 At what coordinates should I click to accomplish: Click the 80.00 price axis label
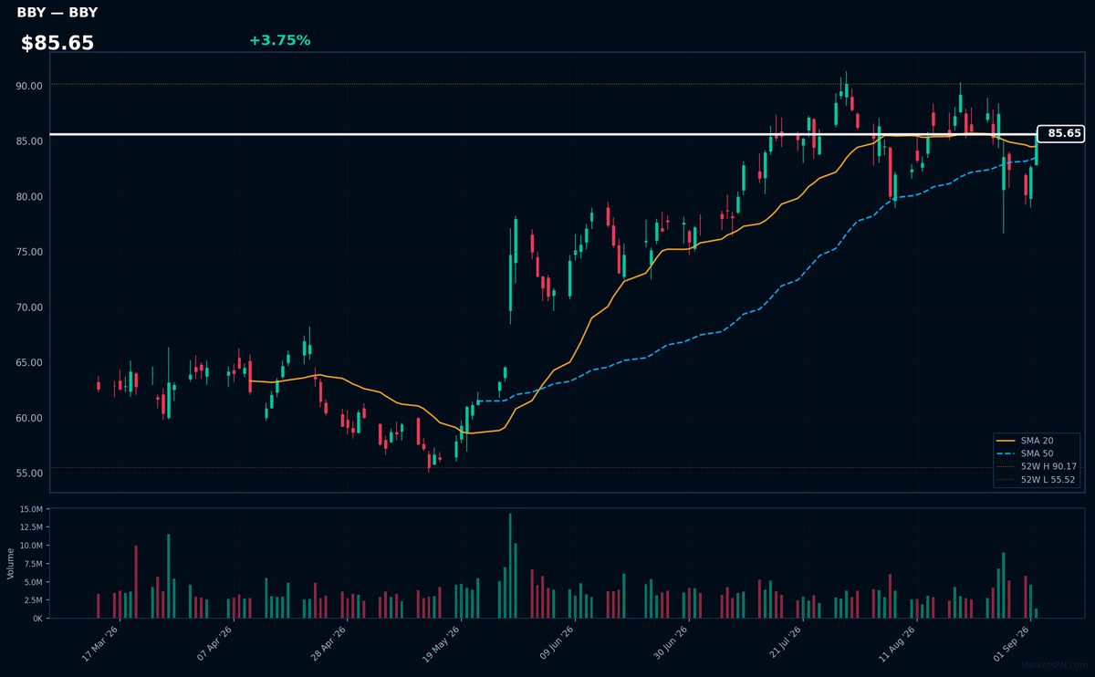coord(28,197)
